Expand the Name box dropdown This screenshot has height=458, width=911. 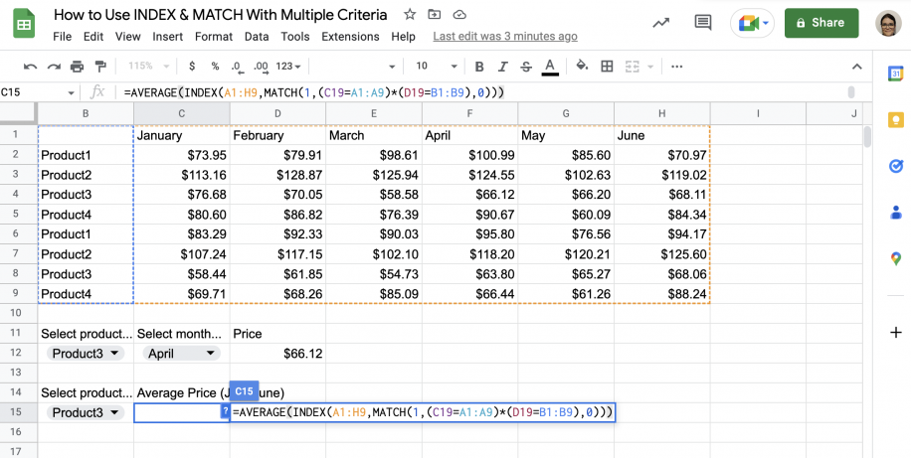pos(71,92)
